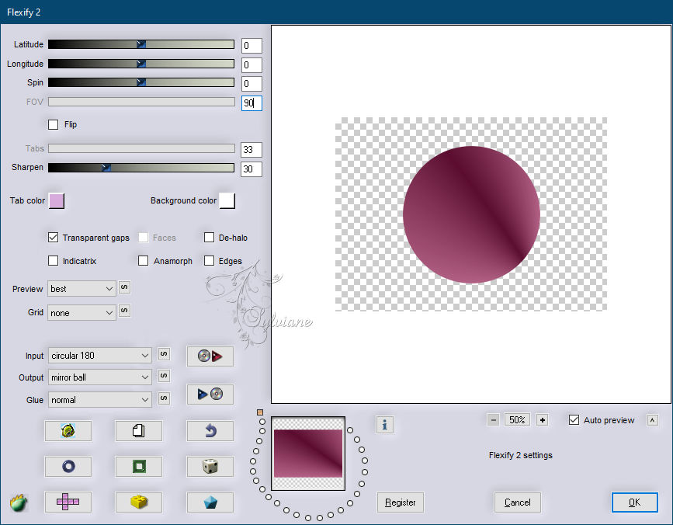Zoom in with the plus button
673x525 pixels.
tap(543, 420)
